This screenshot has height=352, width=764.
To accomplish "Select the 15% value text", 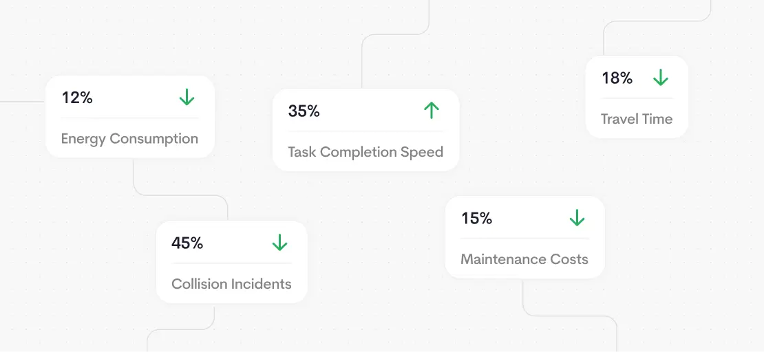I will click(x=476, y=219).
